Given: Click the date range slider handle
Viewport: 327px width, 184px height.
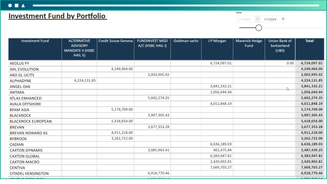Looking at the screenshot, I should pyautogui.click(x=259, y=28).
